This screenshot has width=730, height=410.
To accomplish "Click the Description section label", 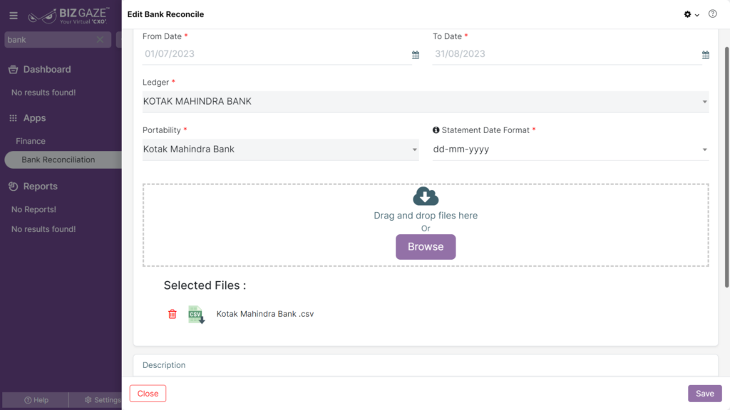I will pos(164,365).
